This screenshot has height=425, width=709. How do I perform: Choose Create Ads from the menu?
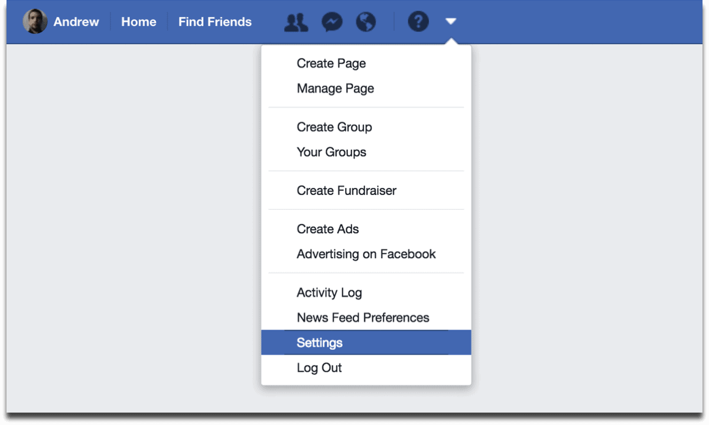tap(327, 229)
